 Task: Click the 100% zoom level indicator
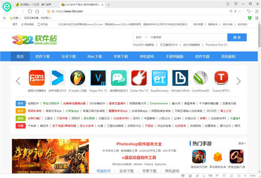(252, 176)
